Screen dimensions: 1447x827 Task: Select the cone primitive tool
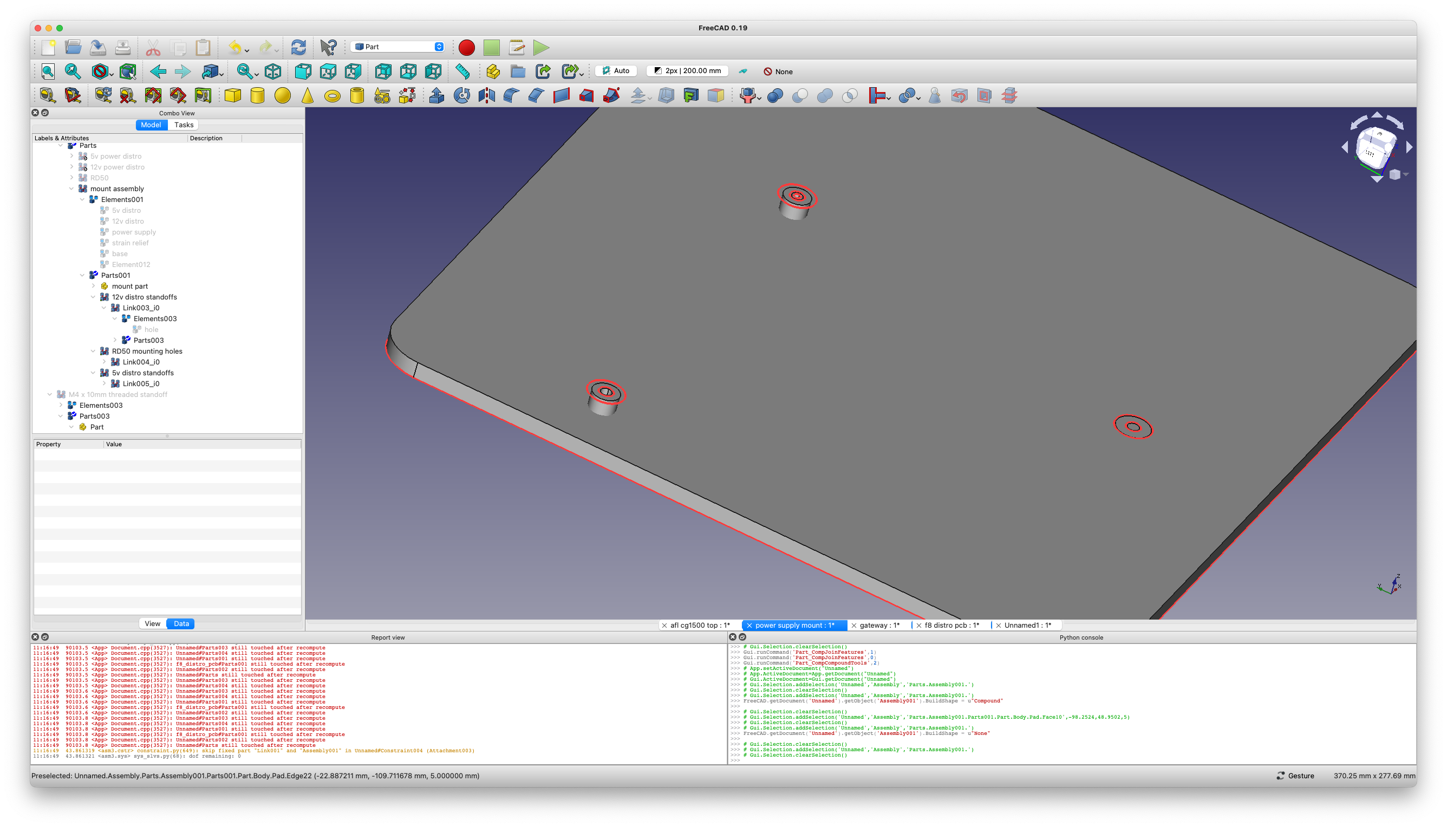click(307, 95)
